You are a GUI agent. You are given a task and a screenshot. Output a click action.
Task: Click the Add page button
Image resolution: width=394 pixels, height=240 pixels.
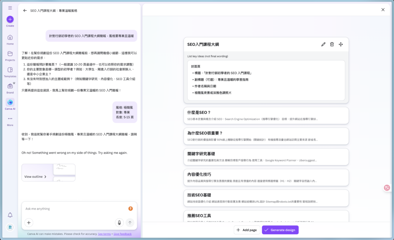click(x=246, y=230)
